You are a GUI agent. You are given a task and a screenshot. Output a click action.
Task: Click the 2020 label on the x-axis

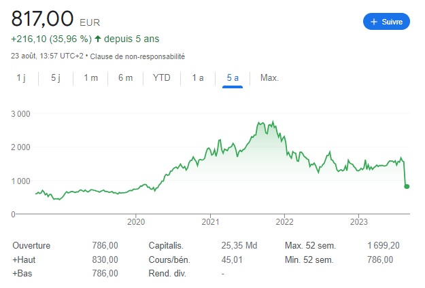coord(136,221)
